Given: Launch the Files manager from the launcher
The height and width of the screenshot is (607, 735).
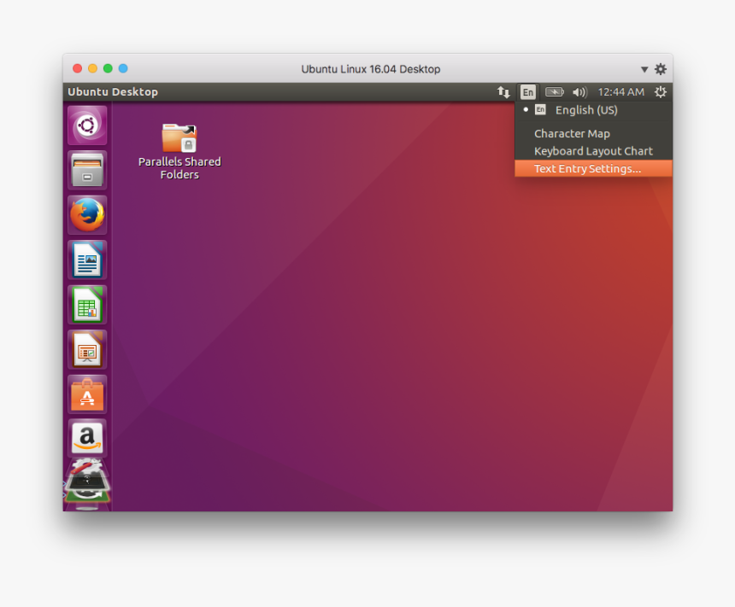Looking at the screenshot, I should click(87, 171).
